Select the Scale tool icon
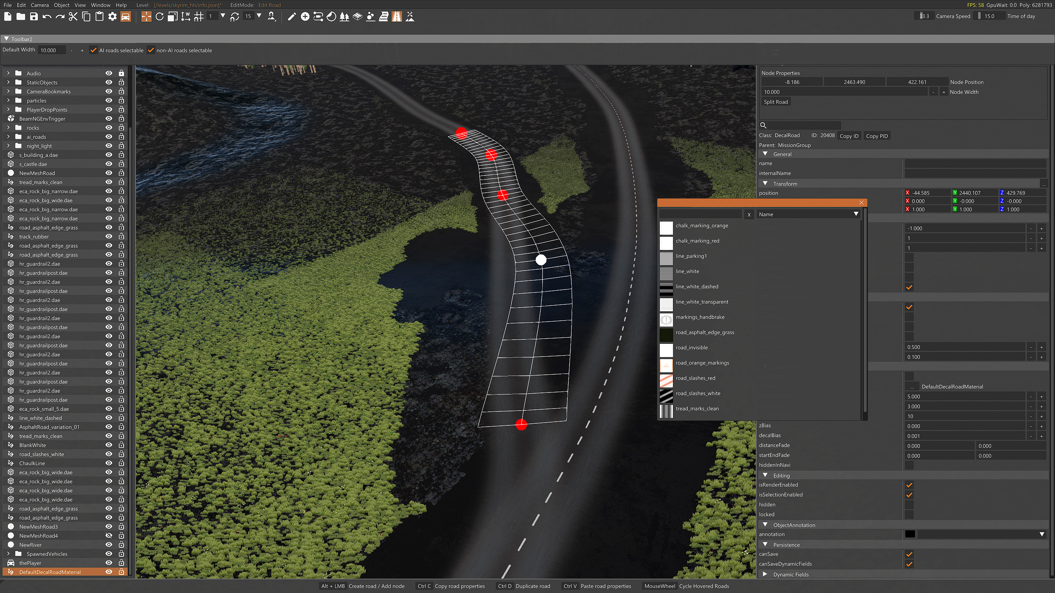 (173, 16)
